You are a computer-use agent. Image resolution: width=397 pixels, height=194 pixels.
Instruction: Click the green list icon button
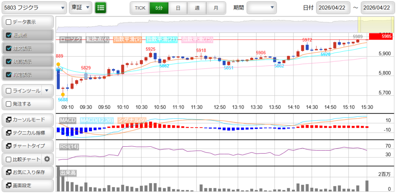click(x=101, y=7)
